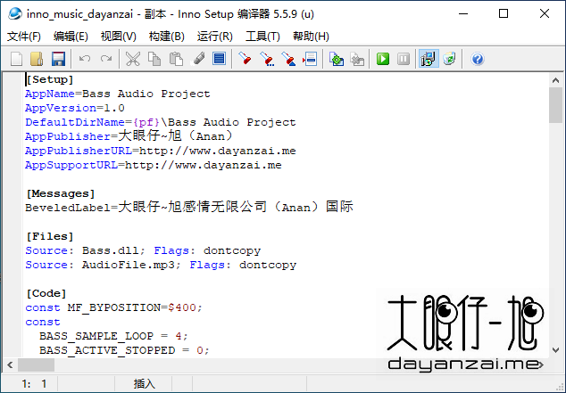The image size is (566, 393).
Task: Run the setup with green play button
Action: point(383,59)
